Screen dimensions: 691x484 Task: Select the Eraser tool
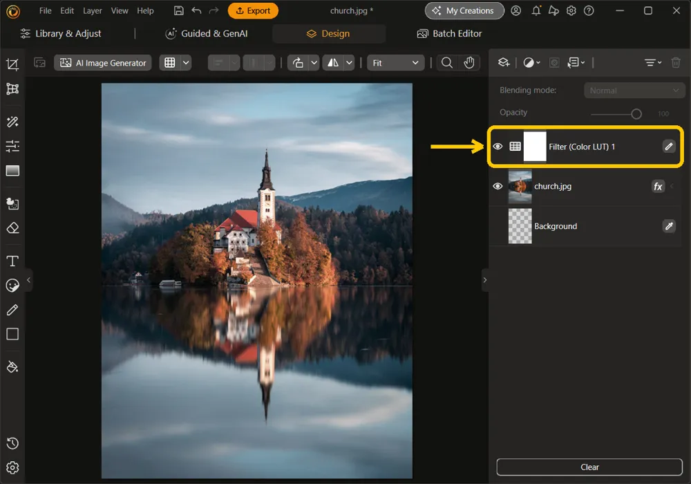point(12,228)
